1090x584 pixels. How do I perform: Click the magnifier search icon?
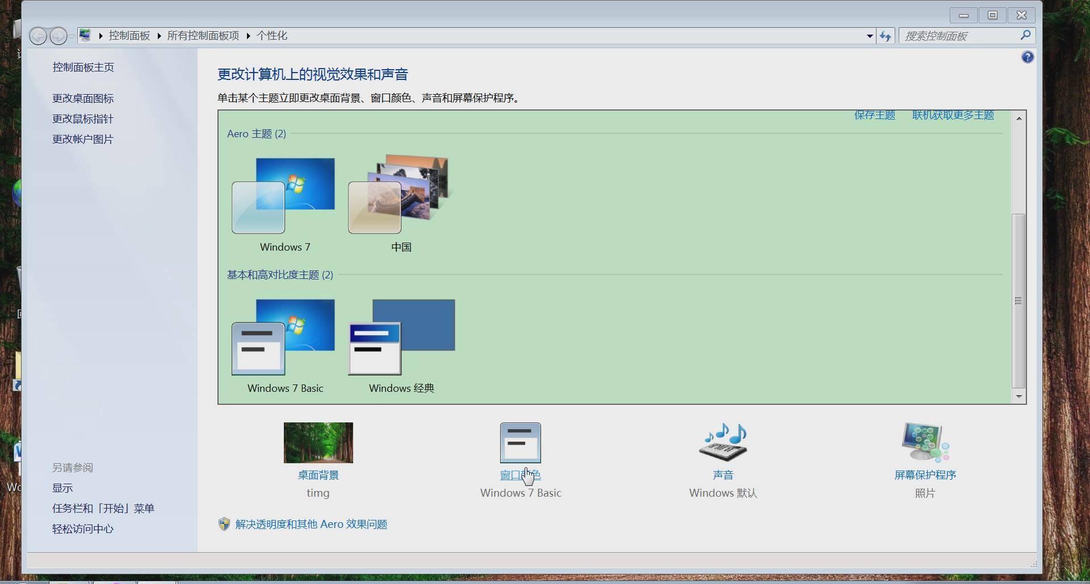(x=1025, y=35)
